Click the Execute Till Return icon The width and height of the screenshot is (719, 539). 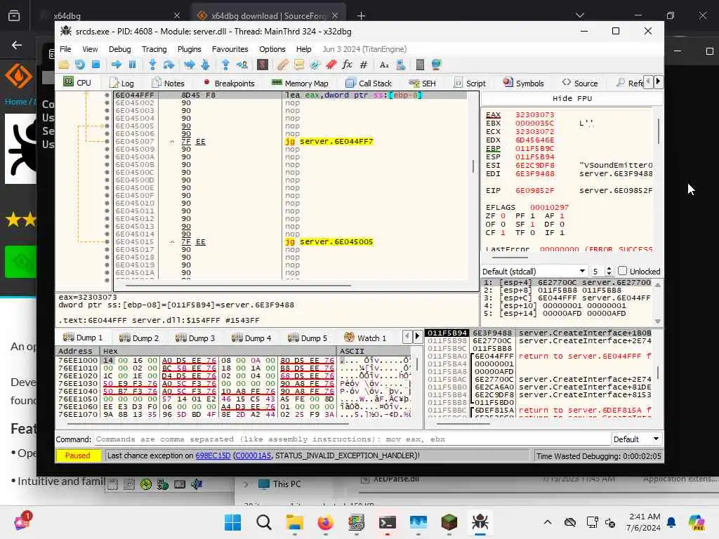(225, 65)
